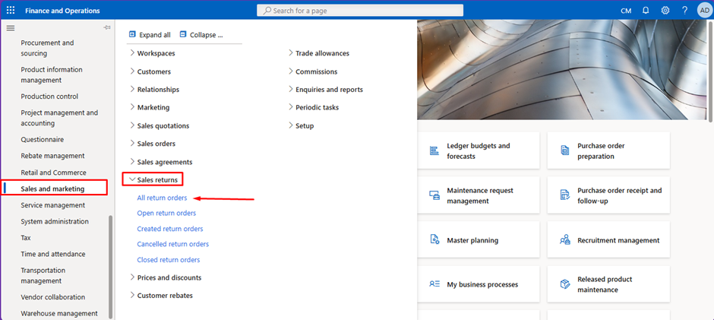
Task: Open Created return orders link
Action: [170, 228]
